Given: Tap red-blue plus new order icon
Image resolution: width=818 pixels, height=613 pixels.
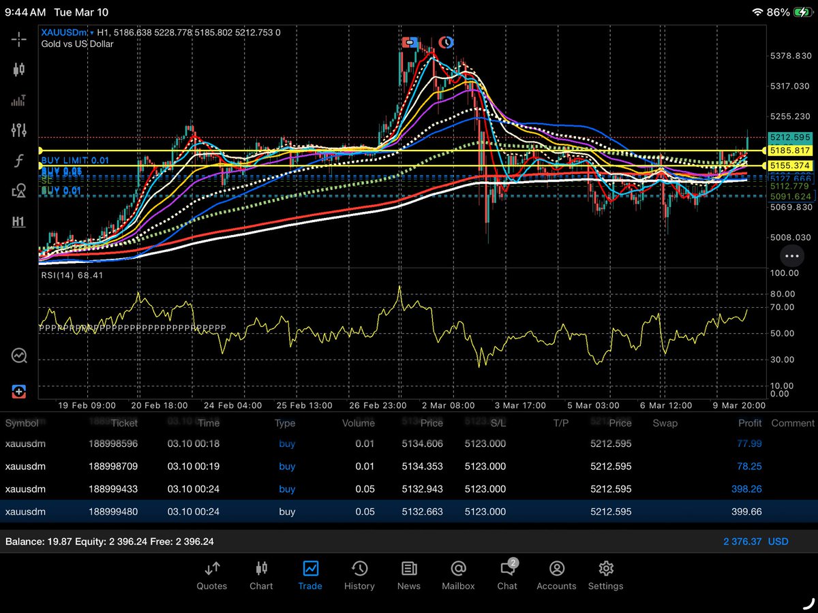Looking at the screenshot, I should coord(18,392).
